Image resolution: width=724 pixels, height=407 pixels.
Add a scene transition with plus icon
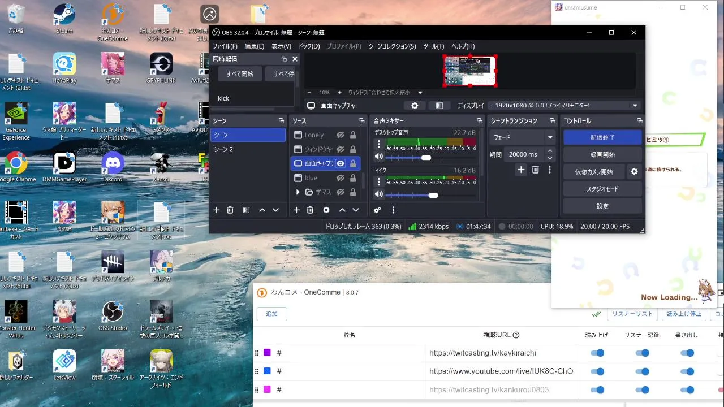(x=521, y=170)
